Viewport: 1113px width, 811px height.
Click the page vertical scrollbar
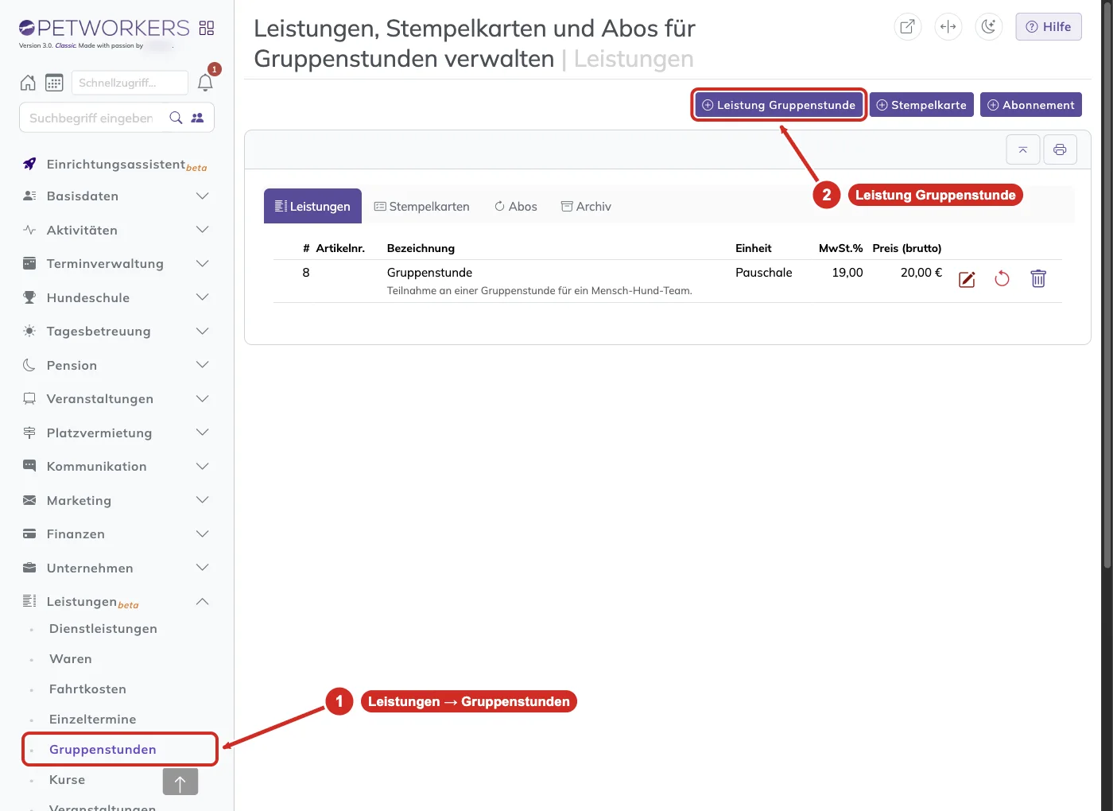pyautogui.click(x=1107, y=286)
